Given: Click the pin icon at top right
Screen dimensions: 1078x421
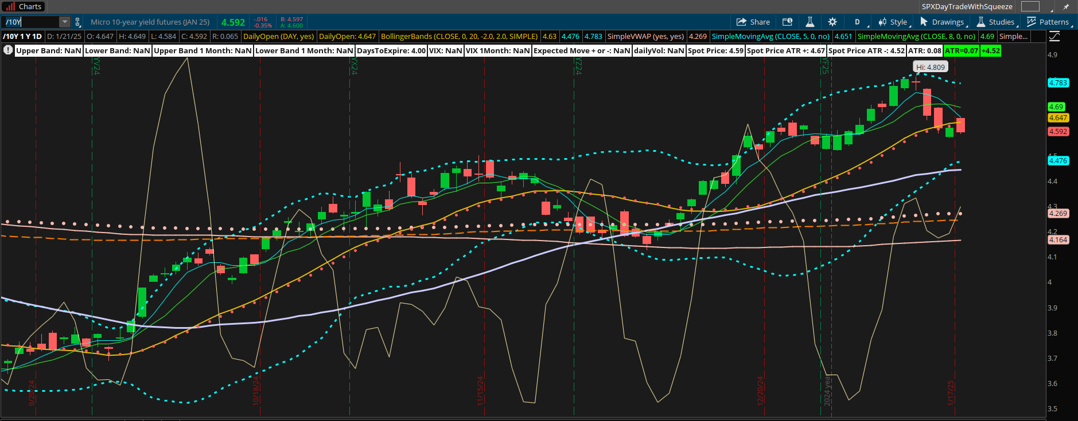Looking at the screenshot, I should pyautogui.click(x=1066, y=7).
